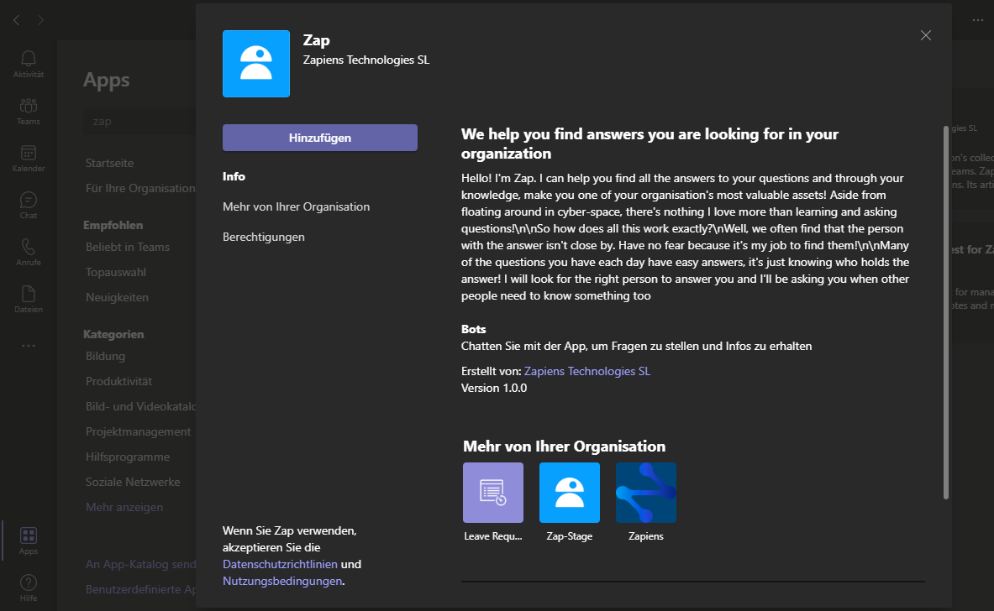Select Für Ihre Organisation category
The image size is (994, 611).
[140, 188]
